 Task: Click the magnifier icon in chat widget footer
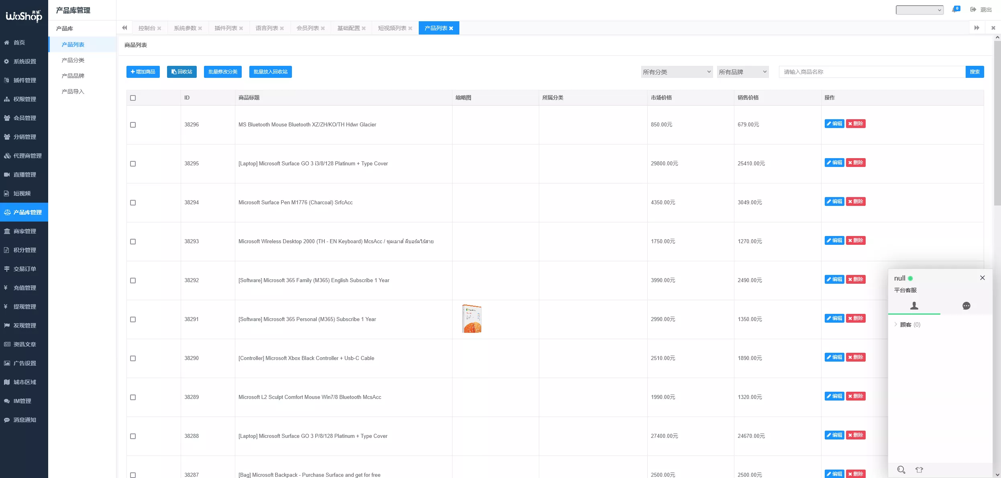pos(901,470)
